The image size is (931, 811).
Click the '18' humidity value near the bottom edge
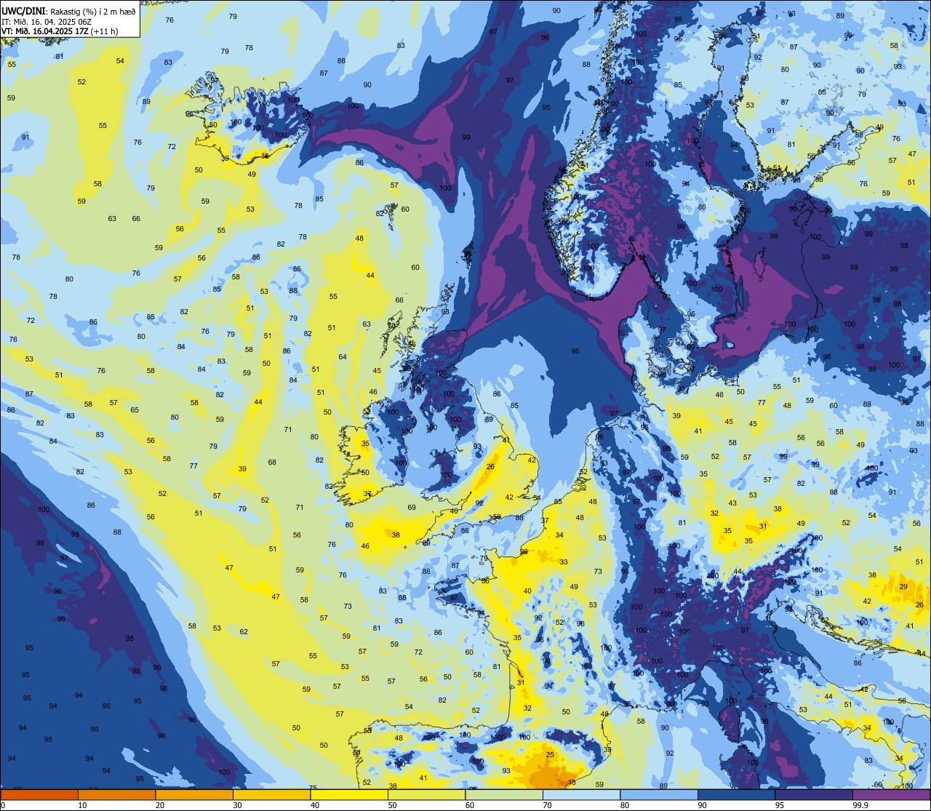572,783
